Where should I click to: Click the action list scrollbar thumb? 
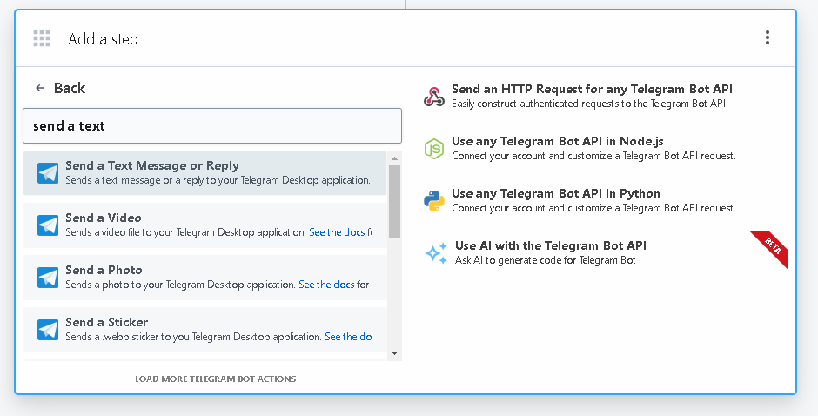pyautogui.click(x=394, y=202)
